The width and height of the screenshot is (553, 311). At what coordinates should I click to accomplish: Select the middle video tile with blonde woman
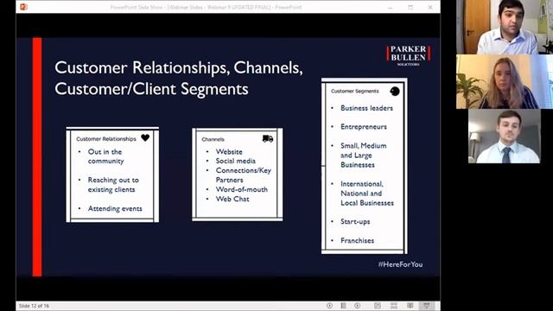tap(505, 81)
